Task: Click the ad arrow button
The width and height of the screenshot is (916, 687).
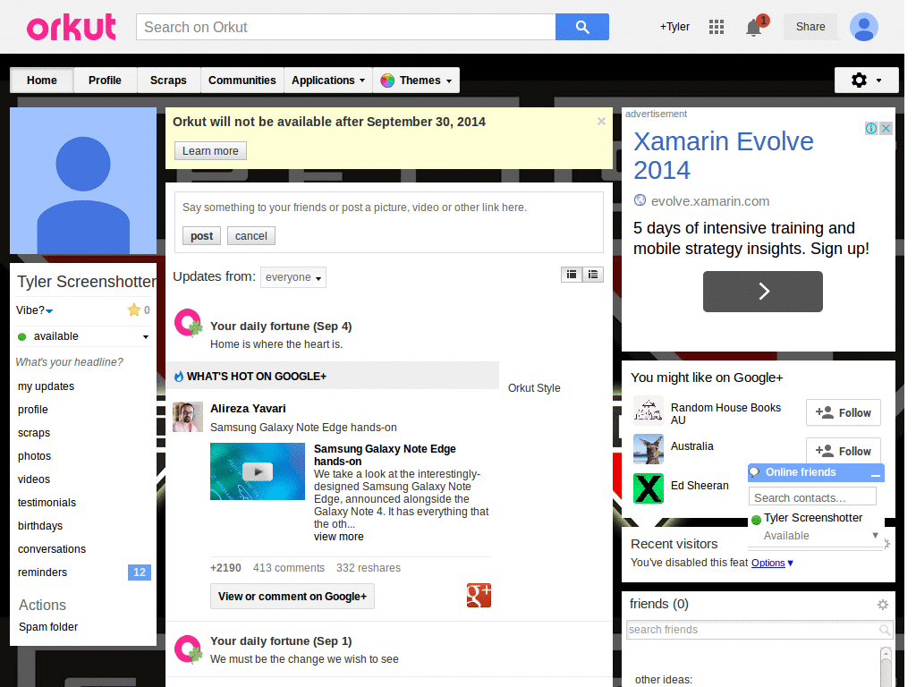Action: pos(762,291)
